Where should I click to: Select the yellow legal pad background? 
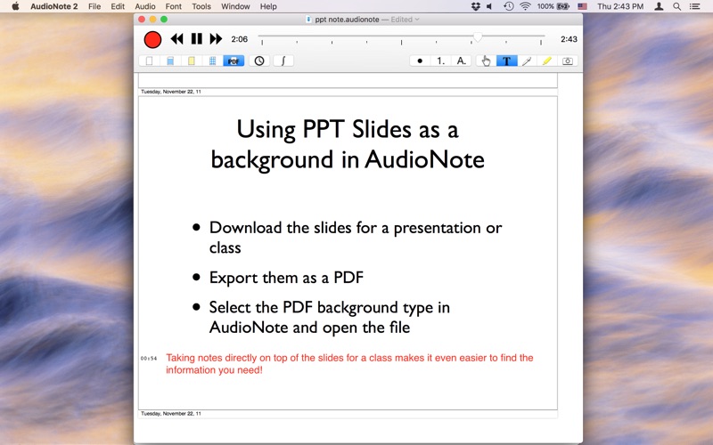(192, 61)
